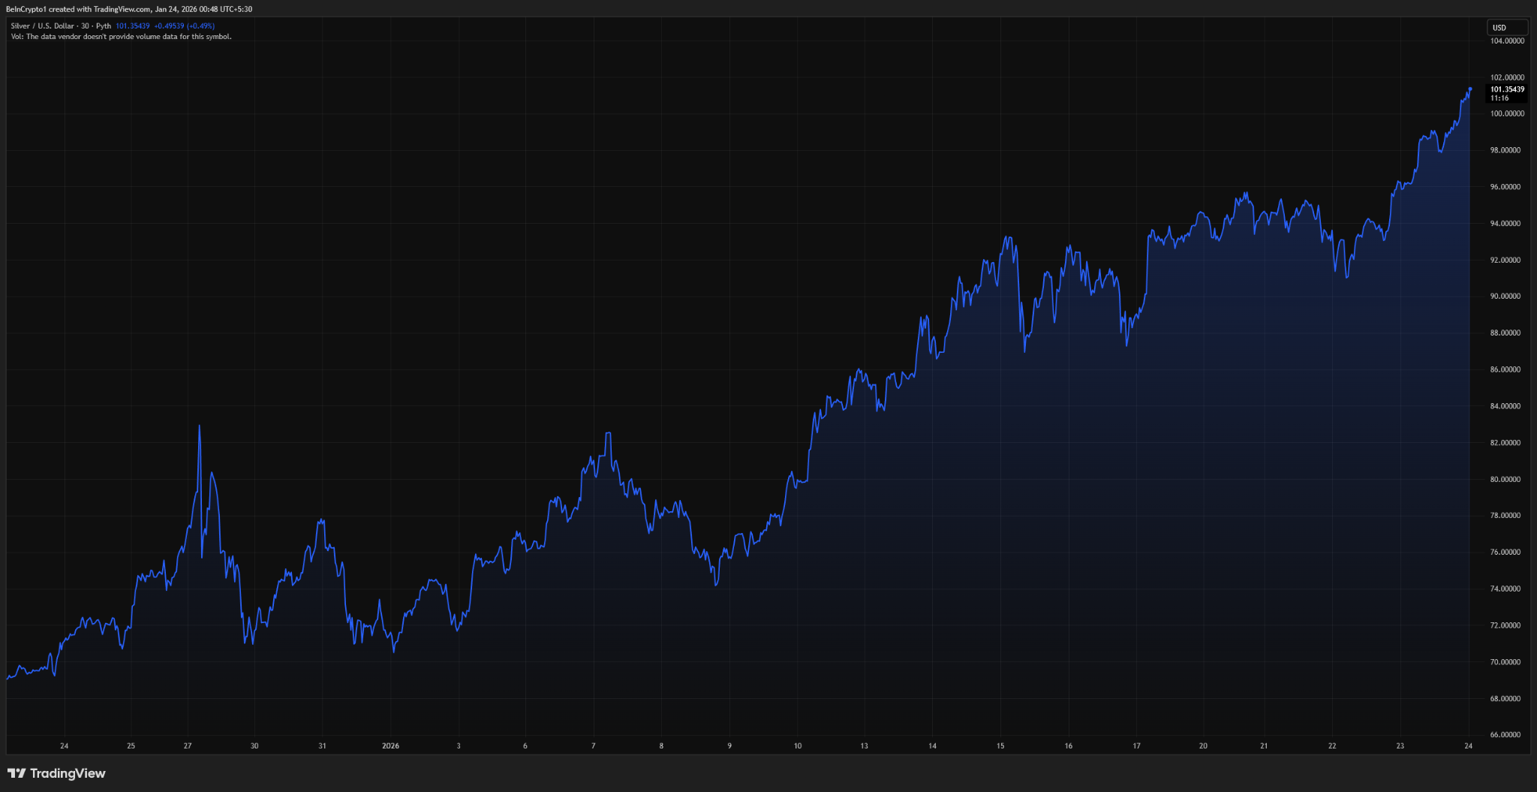Viewport: 1537px width, 792px height.
Task: Click the 66.00000 price scale label
Action: (x=1505, y=735)
